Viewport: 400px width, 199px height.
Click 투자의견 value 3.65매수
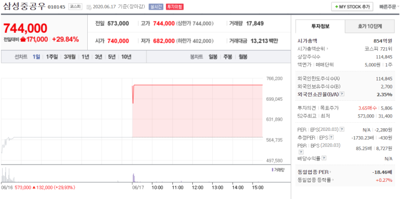point(368,108)
